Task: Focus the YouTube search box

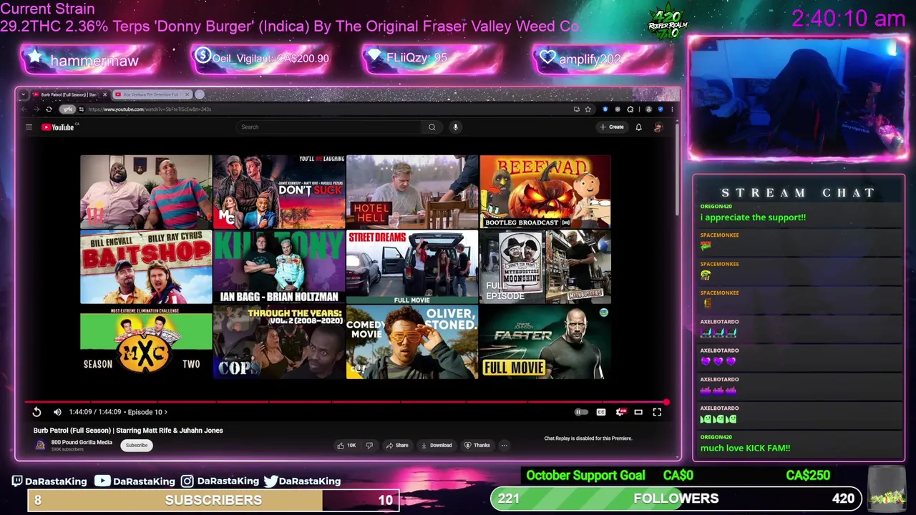Action: tap(329, 127)
